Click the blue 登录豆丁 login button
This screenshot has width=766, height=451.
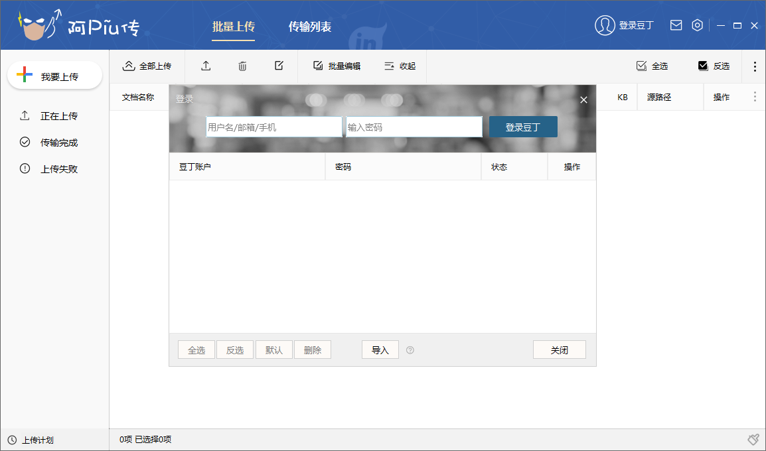click(x=523, y=127)
